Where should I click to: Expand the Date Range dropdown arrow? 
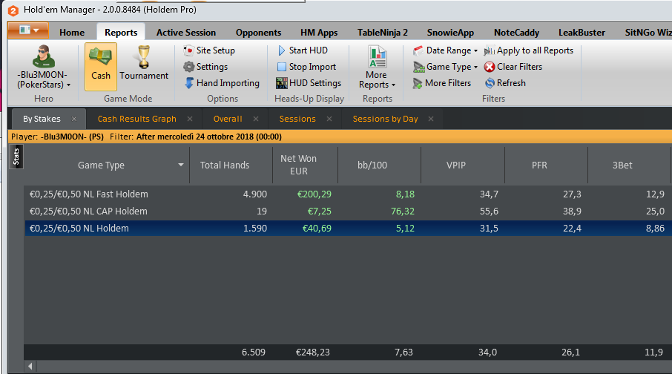pos(475,50)
